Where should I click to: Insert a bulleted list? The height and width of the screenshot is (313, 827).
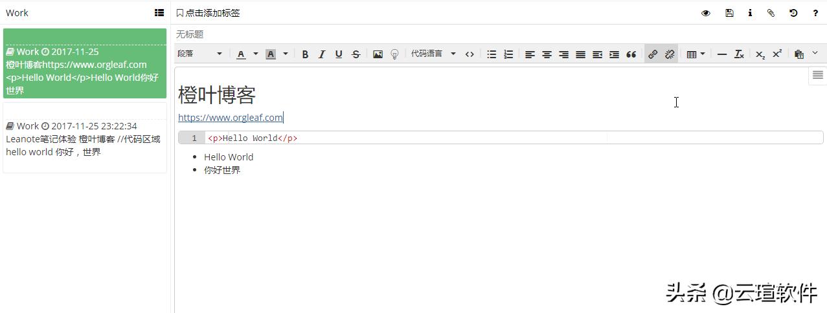pyautogui.click(x=492, y=54)
